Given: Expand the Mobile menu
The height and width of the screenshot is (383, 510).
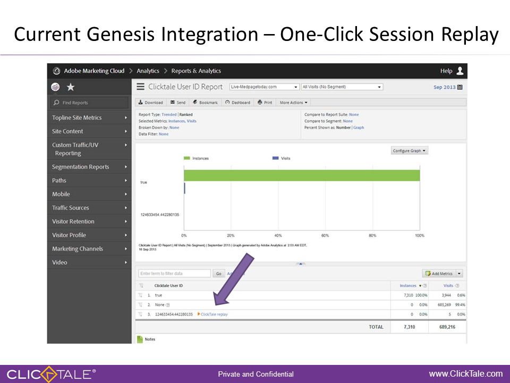Looking at the screenshot, I should (x=89, y=194).
